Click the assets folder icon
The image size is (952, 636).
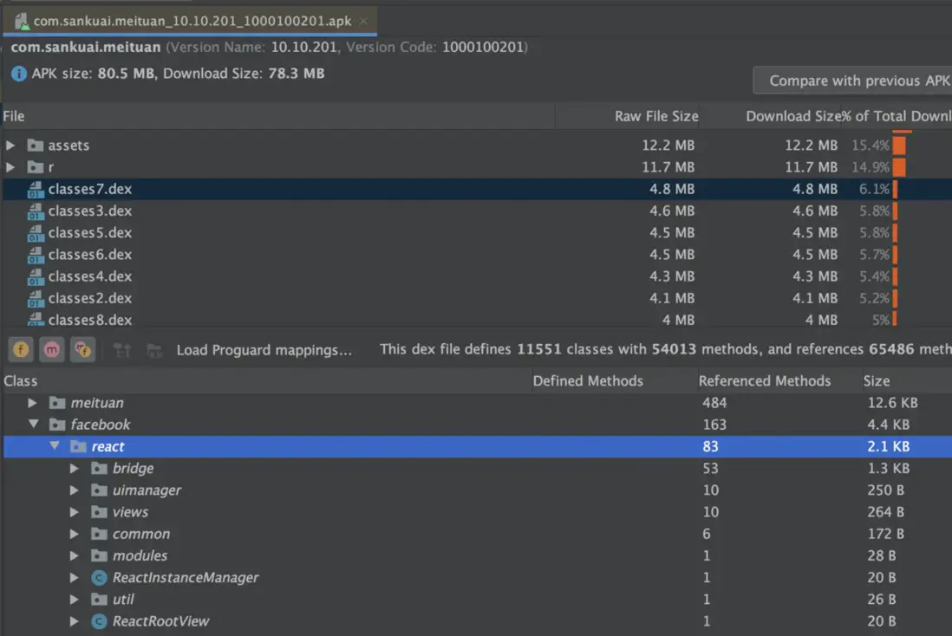click(x=36, y=146)
